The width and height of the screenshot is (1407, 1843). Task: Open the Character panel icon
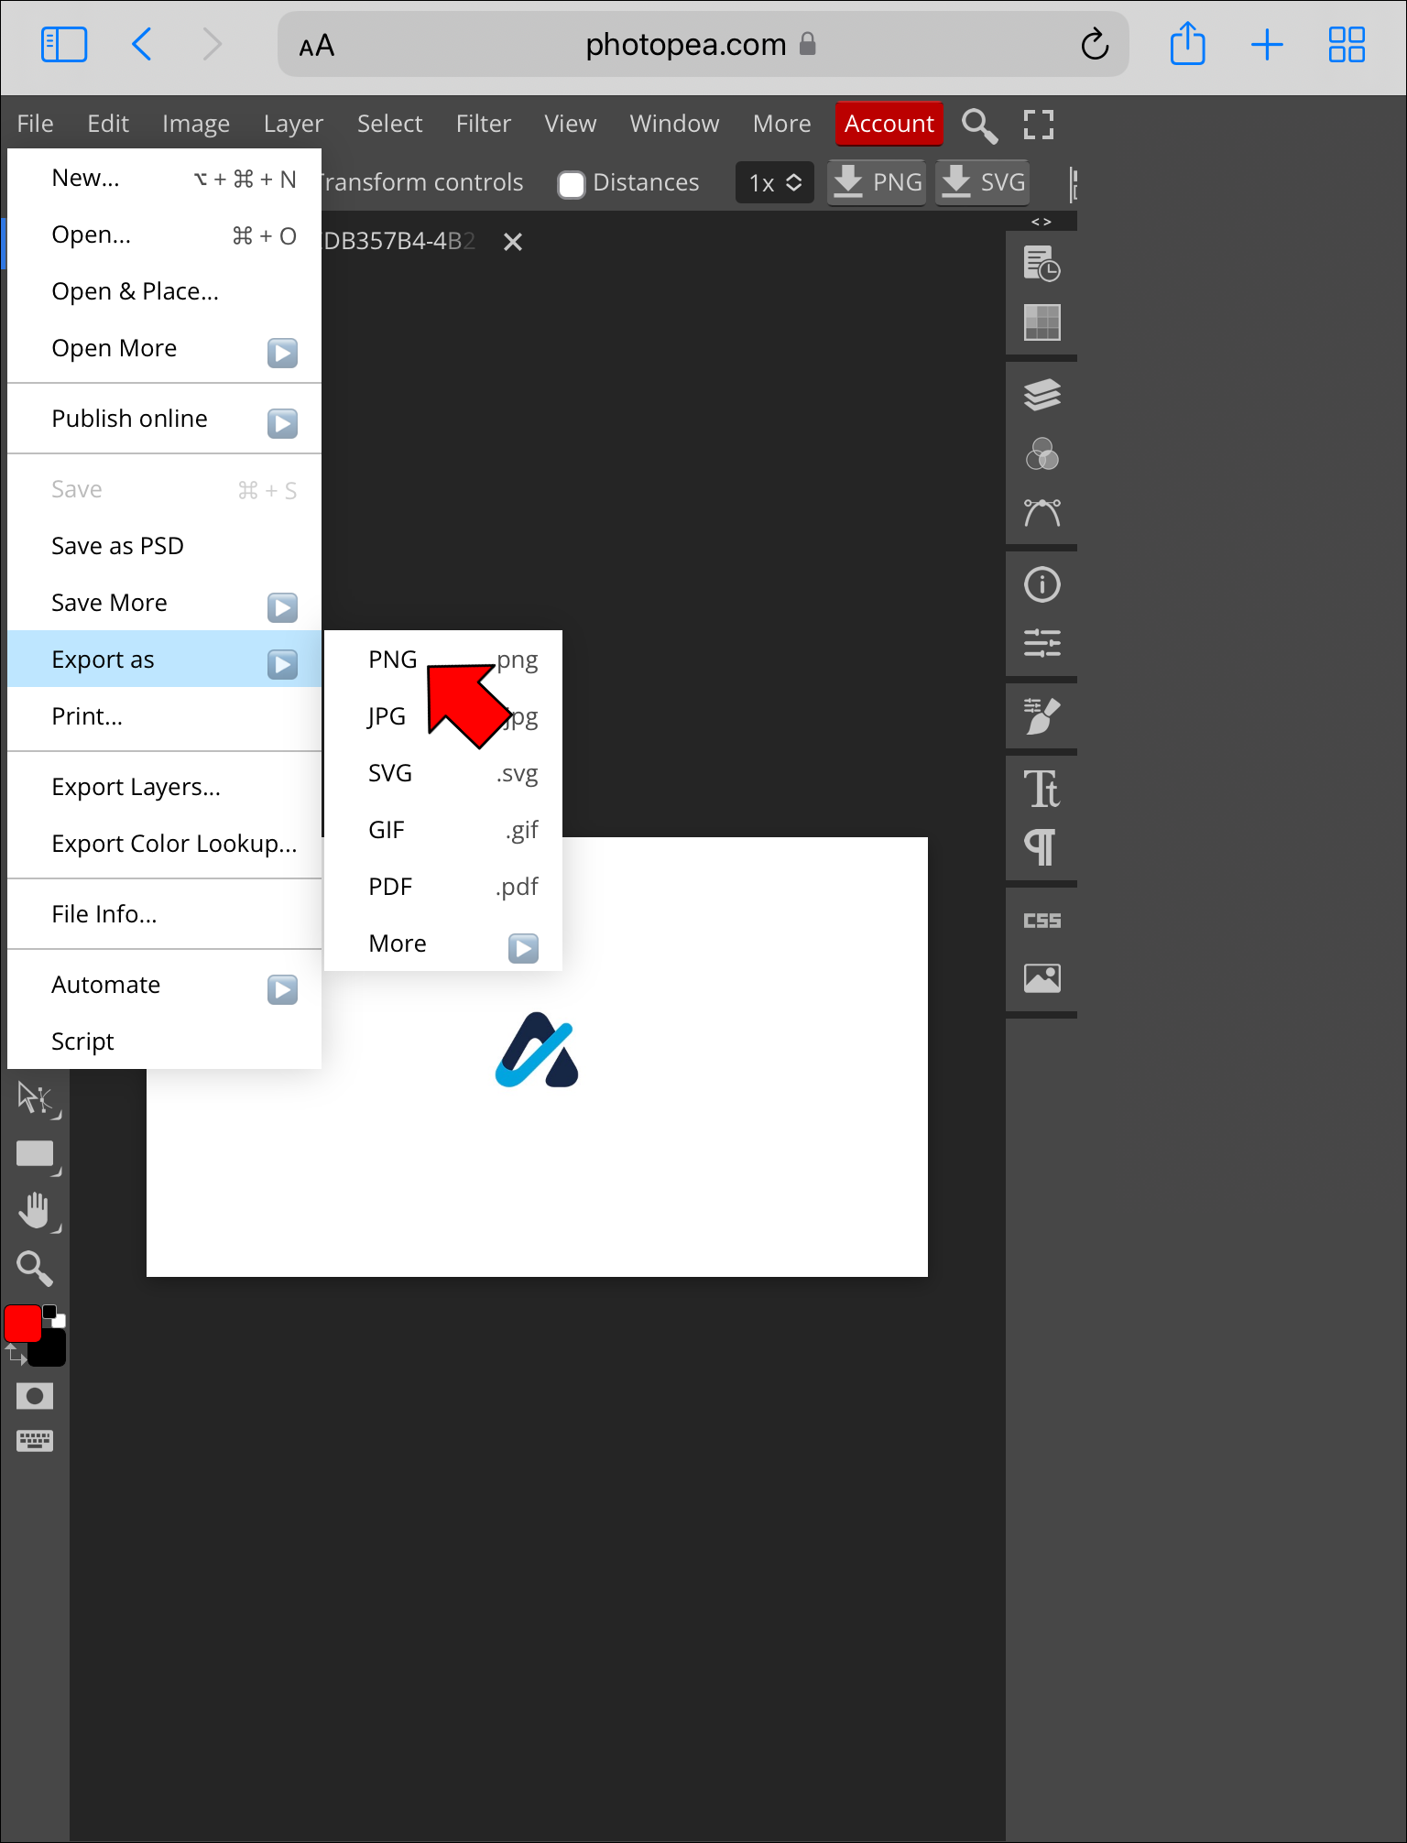[1042, 789]
